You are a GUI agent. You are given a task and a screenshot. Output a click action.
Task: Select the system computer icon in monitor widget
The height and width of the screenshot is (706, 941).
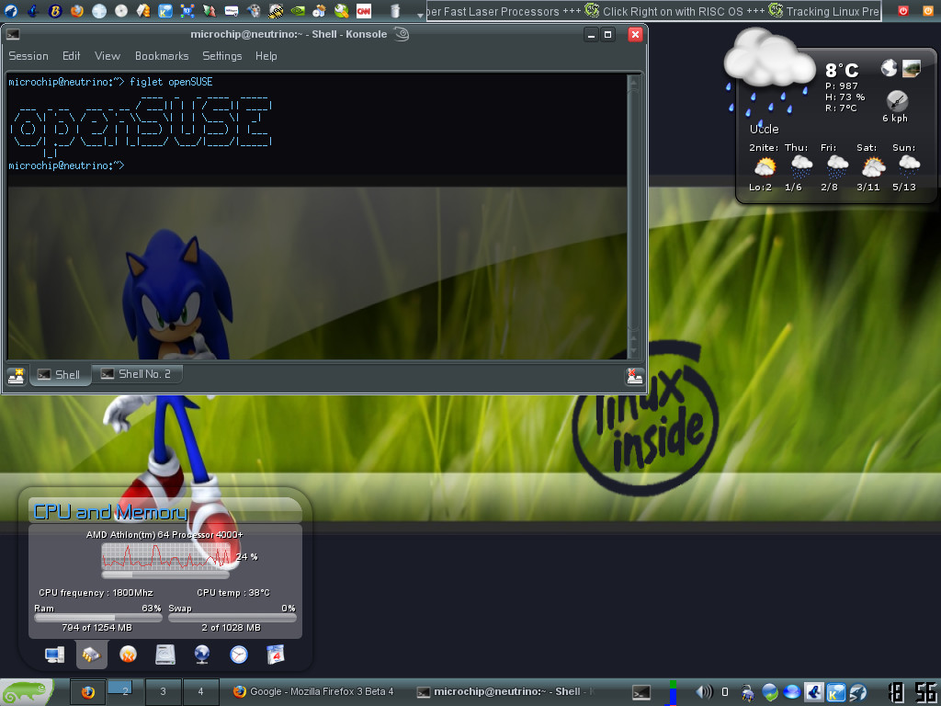(54, 655)
